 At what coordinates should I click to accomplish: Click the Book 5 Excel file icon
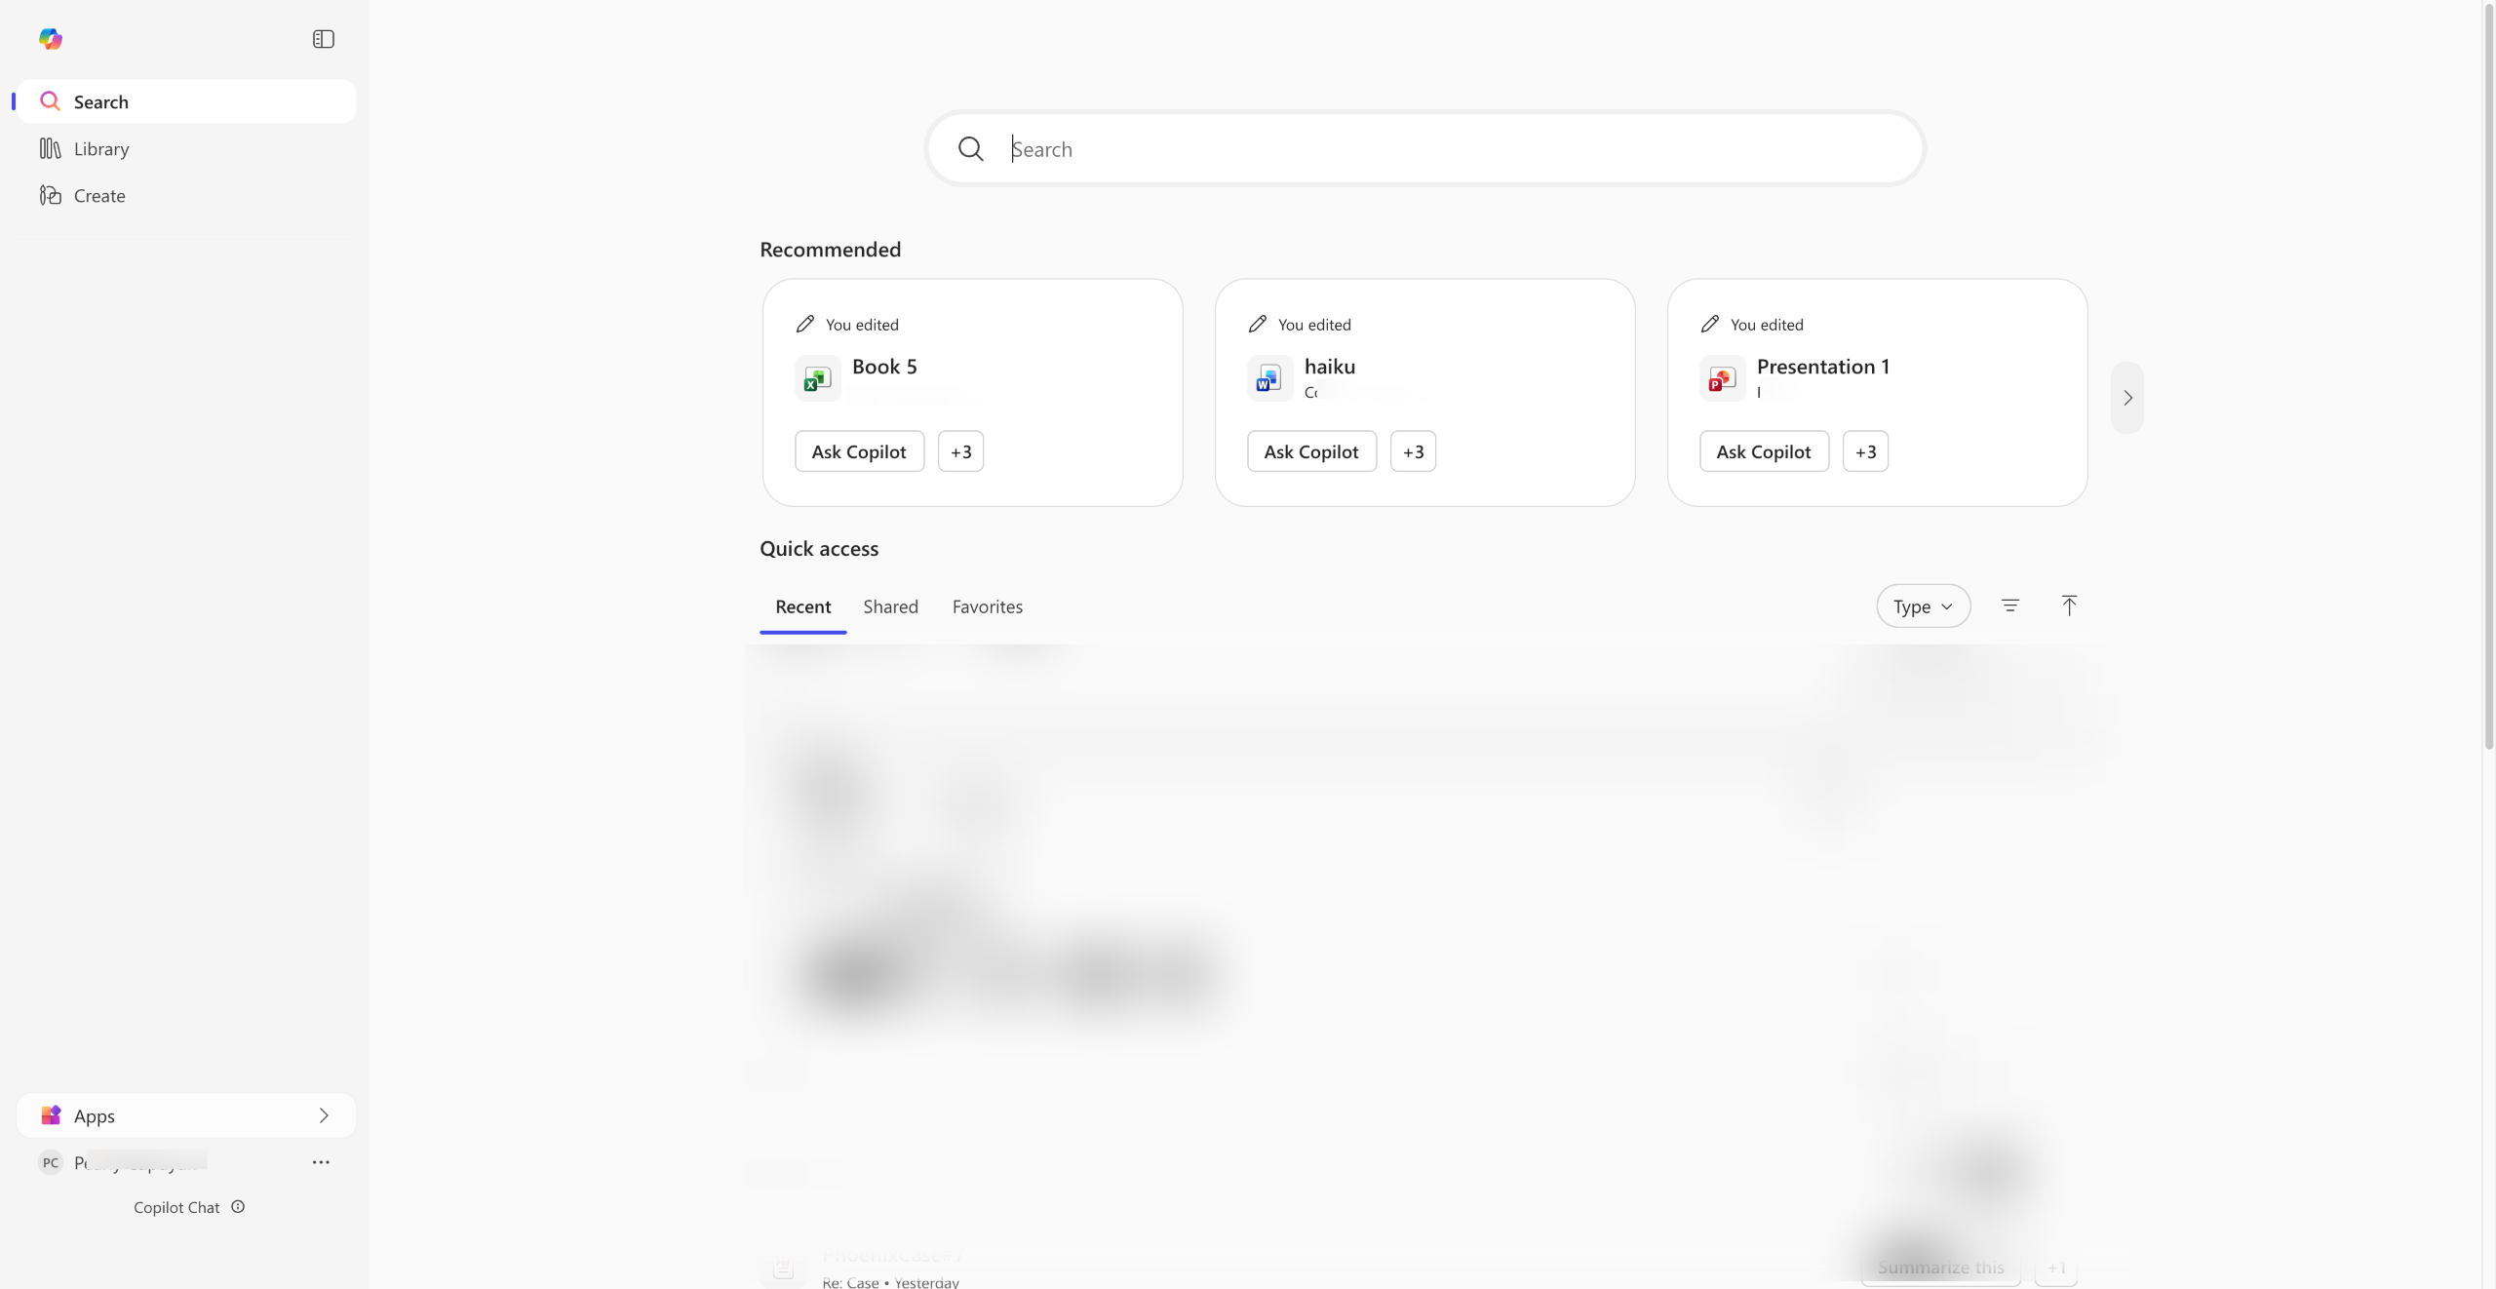tap(817, 378)
